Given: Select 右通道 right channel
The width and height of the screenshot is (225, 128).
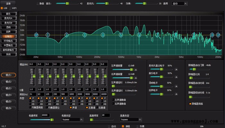Looking at the screenshot, I should 97,107.
